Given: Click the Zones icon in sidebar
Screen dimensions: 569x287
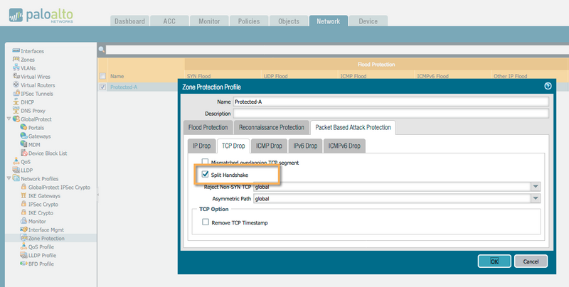Looking at the screenshot, I should [16, 59].
